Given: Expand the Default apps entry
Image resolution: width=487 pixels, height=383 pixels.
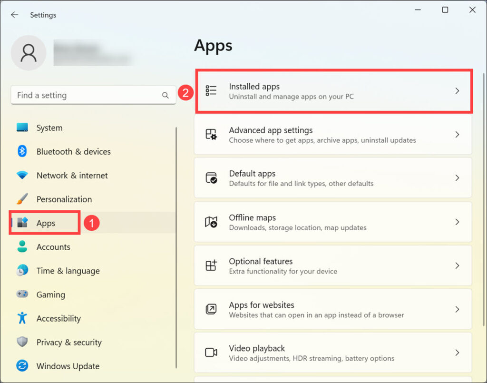Looking at the screenshot, I should point(457,178).
